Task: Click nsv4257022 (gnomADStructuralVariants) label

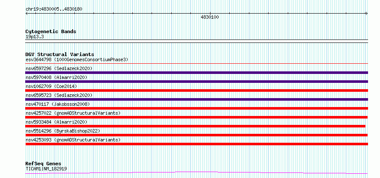Action: point(73,113)
